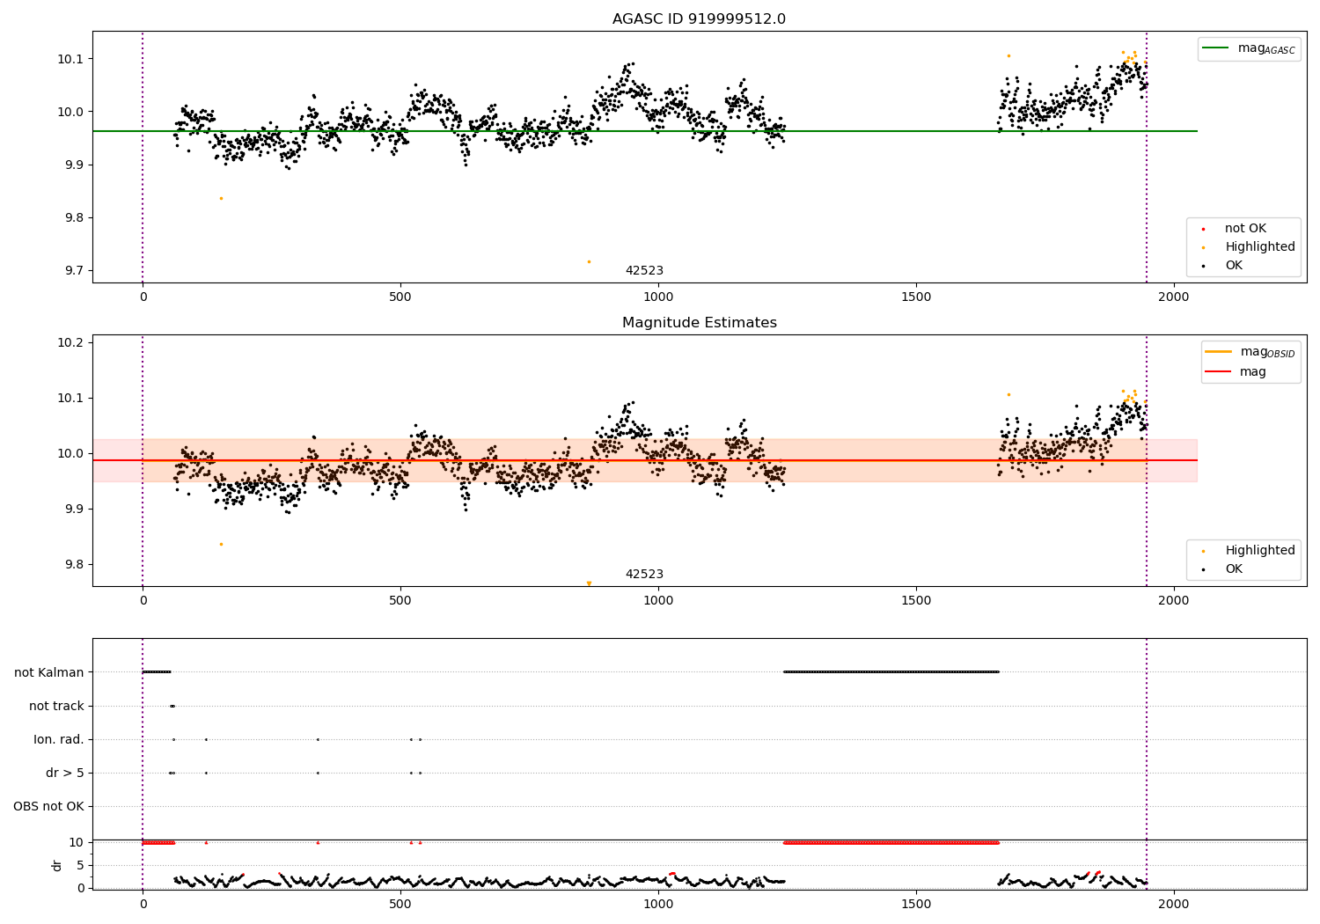1320x924 pixels.
Task: Click the 'Magnitude Estimates' plot title
Action: 699,323
